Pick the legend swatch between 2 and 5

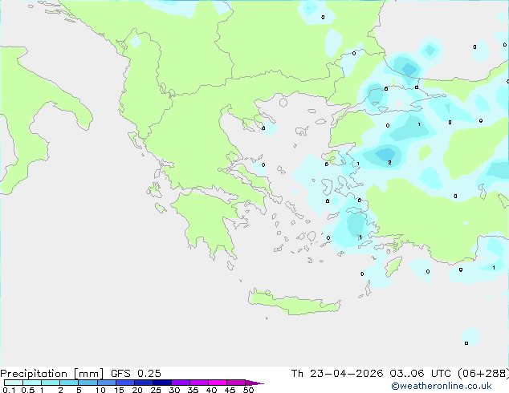pyautogui.click(x=69, y=383)
